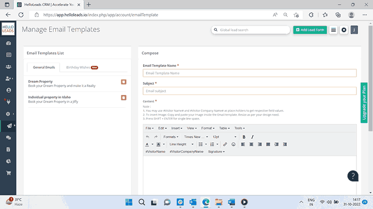Open the list/news icon in sidebar
Viewport: 373px width, 209px height.
click(9, 55)
